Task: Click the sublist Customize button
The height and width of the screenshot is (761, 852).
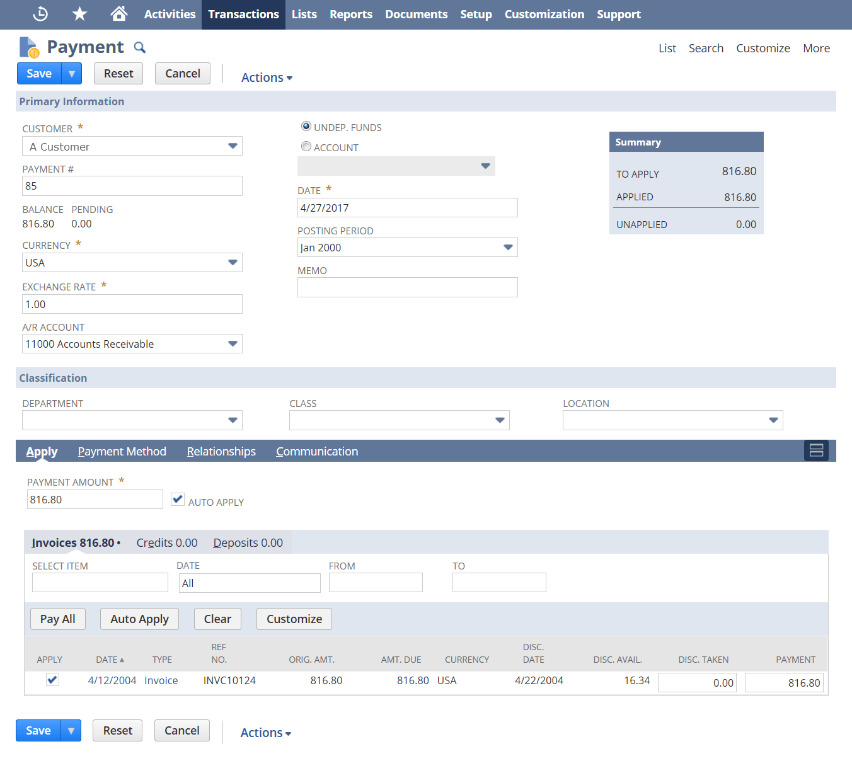Action: click(294, 619)
